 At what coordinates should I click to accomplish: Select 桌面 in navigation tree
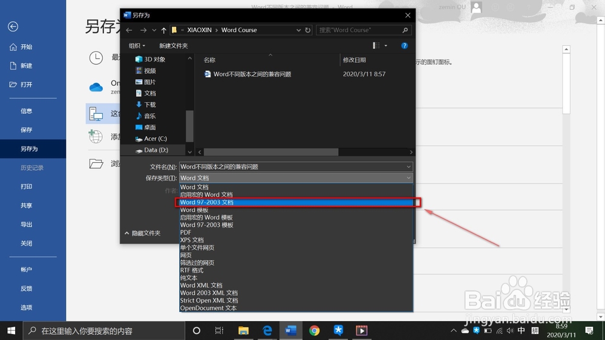[x=146, y=127]
